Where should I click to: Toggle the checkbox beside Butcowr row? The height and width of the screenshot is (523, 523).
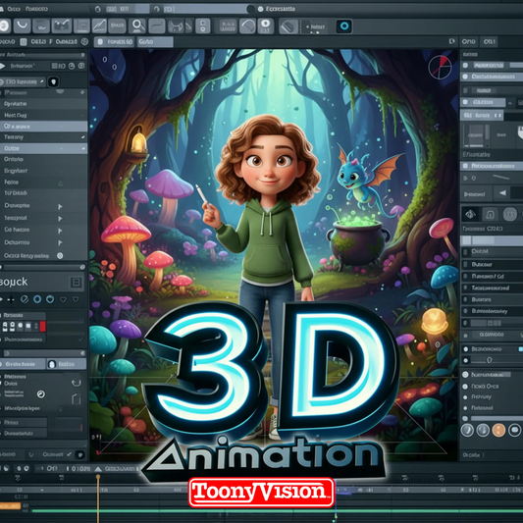466,265
